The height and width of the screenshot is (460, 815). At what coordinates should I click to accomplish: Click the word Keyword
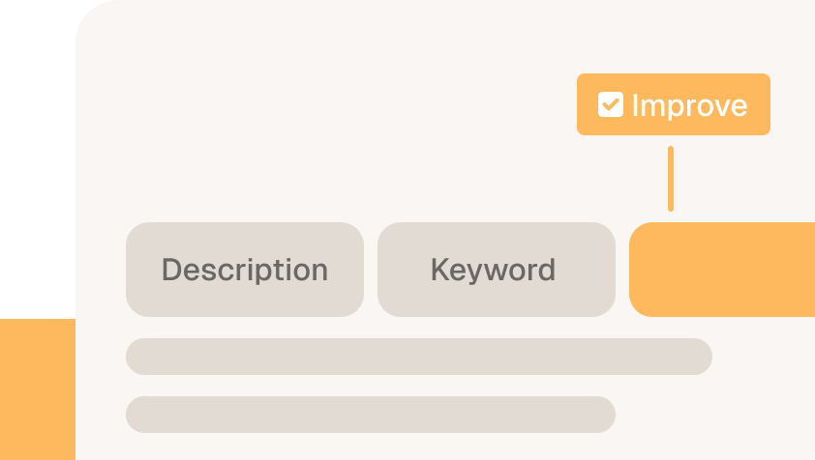pyautogui.click(x=494, y=270)
